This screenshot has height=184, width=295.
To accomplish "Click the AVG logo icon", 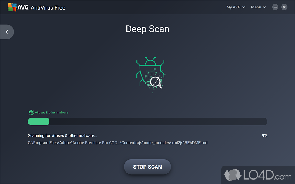I will pos(12,7).
